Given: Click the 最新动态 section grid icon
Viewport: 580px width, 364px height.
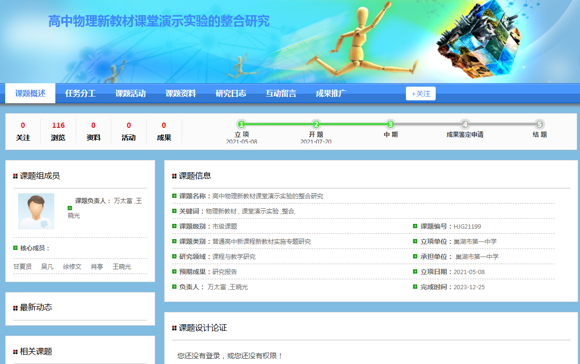Looking at the screenshot, I should click(x=15, y=308).
